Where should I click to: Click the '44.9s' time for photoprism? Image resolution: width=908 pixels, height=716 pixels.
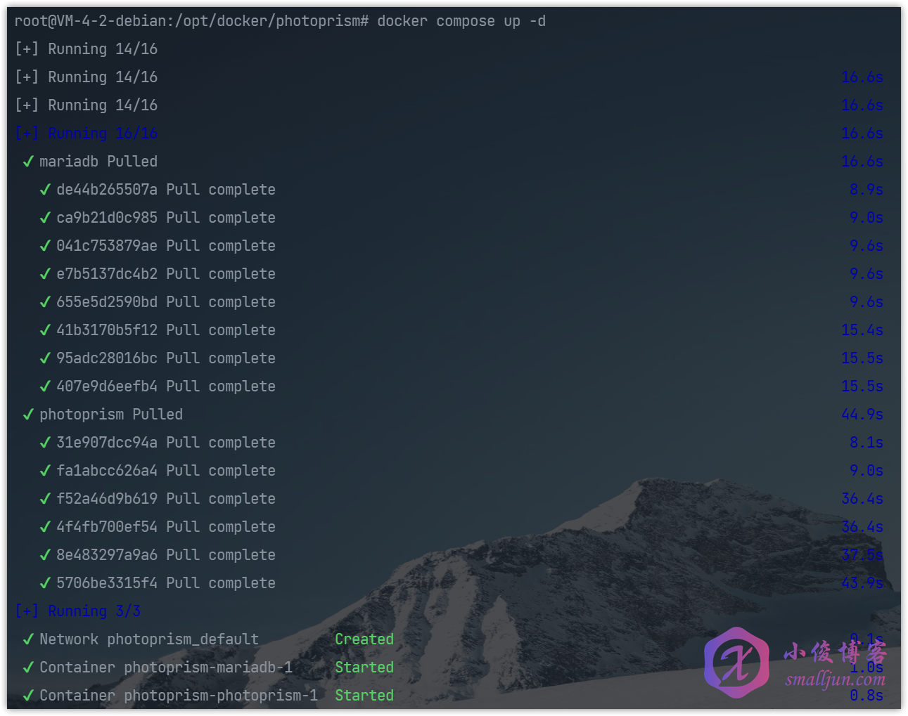(x=862, y=415)
